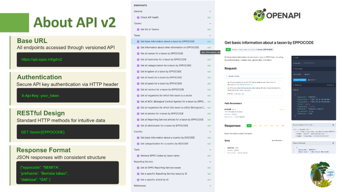Collapse the Taxon endpoints section
This screenshot has width=342, height=192.
[210, 36]
